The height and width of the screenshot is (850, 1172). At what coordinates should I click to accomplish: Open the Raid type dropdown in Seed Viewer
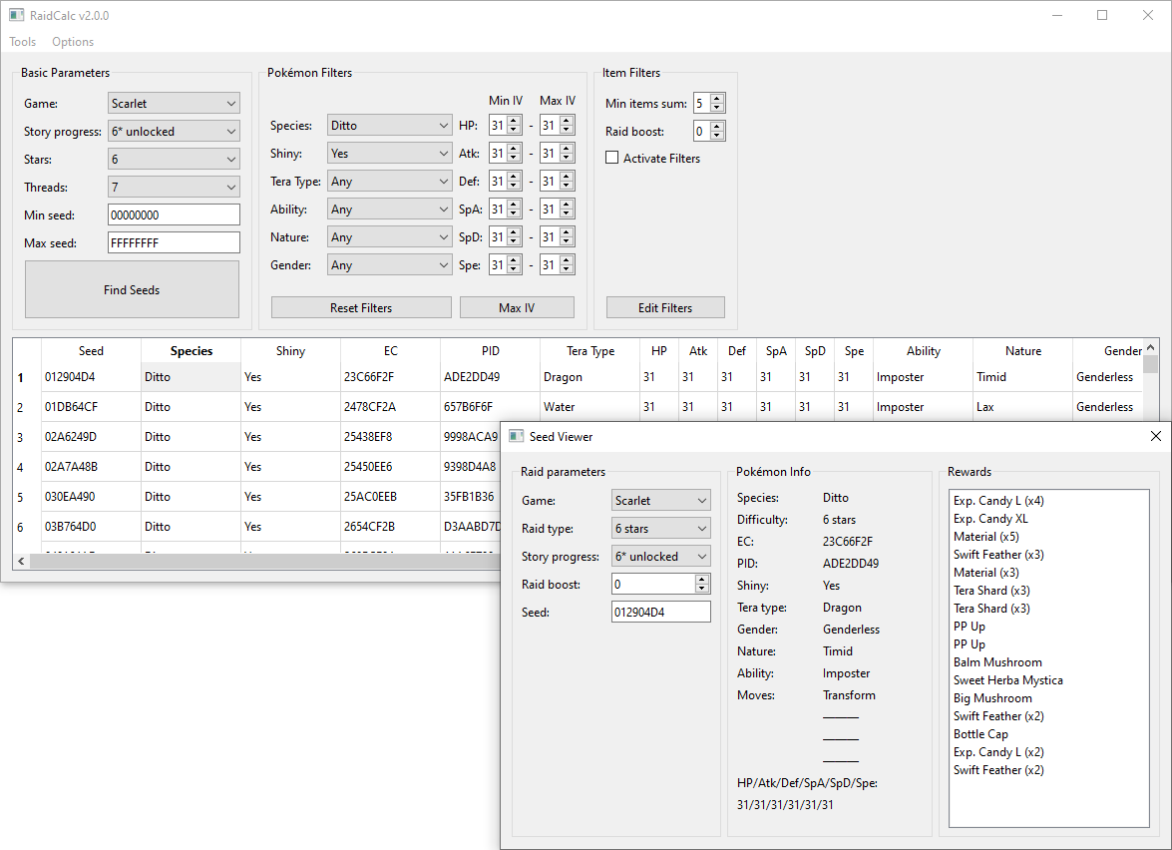pyautogui.click(x=660, y=529)
